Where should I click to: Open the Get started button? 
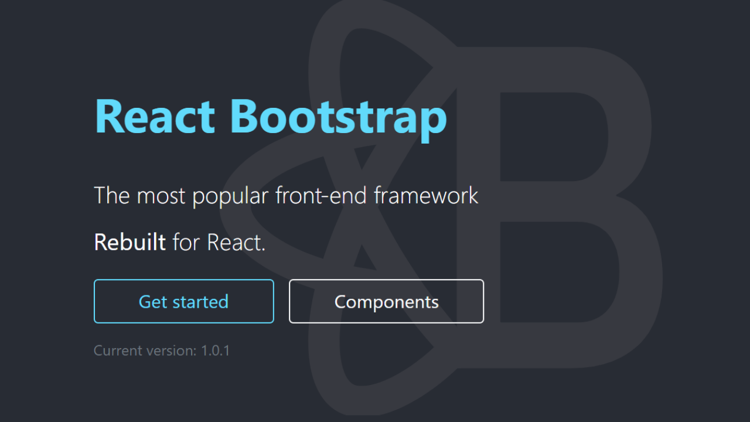(x=184, y=301)
